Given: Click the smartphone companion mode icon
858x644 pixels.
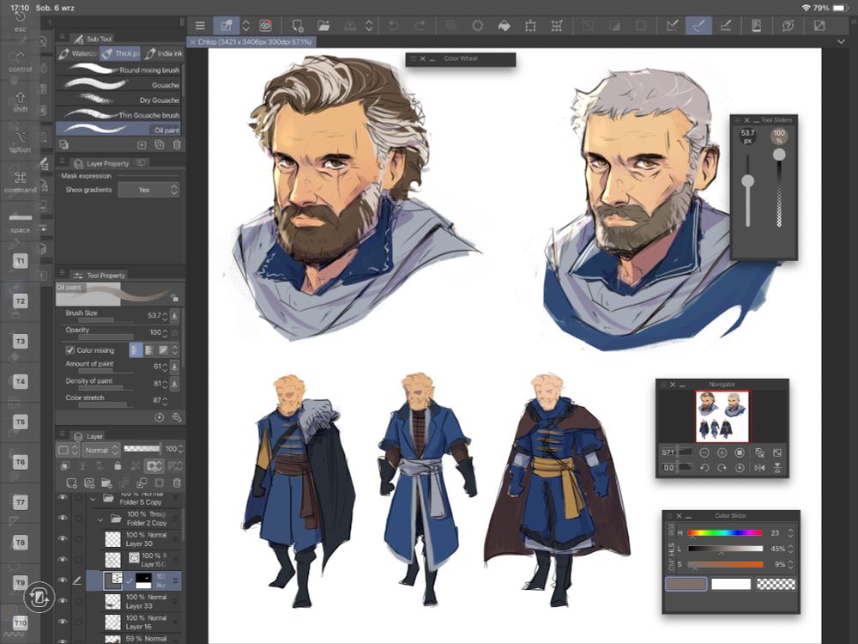Looking at the screenshot, I should click(756, 26).
